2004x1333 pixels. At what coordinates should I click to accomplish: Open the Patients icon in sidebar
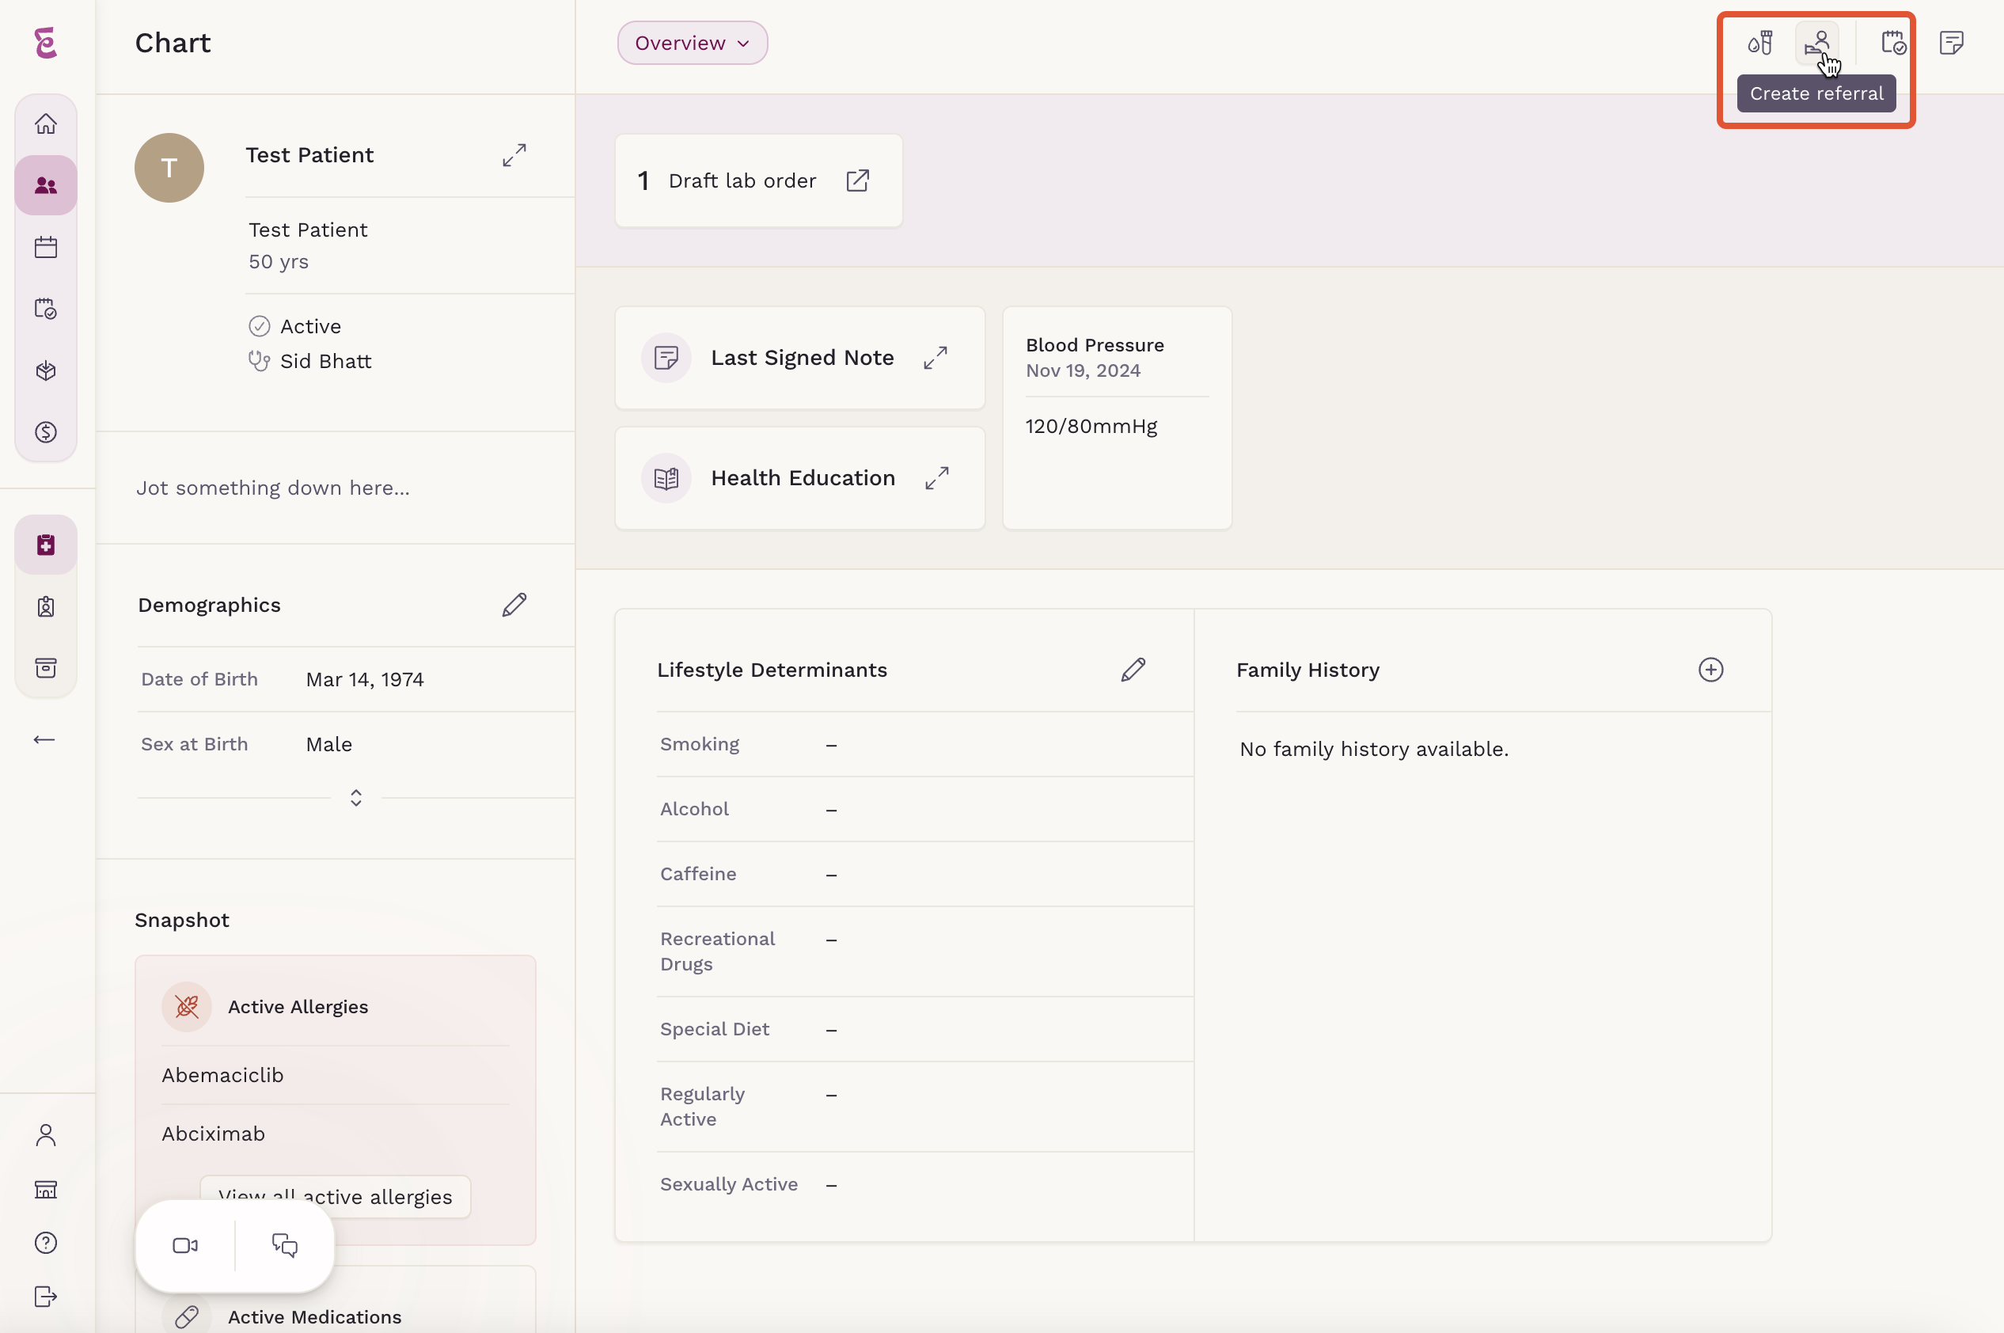46,185
